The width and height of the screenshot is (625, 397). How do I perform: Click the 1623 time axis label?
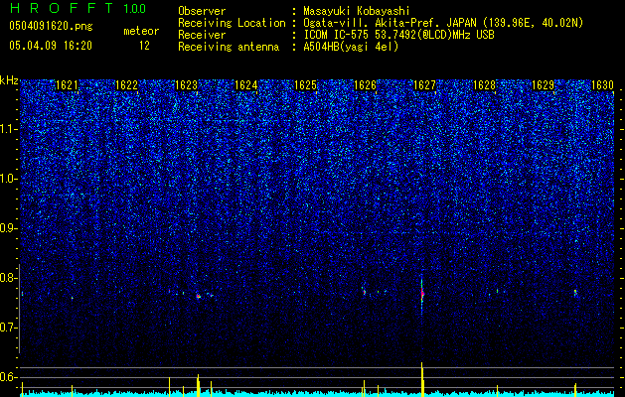click(186, 85)
